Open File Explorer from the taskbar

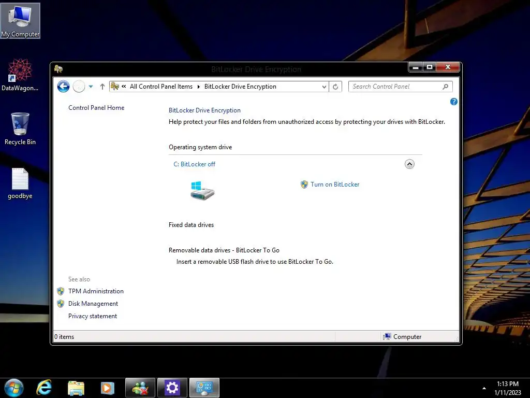coord(76,388)
